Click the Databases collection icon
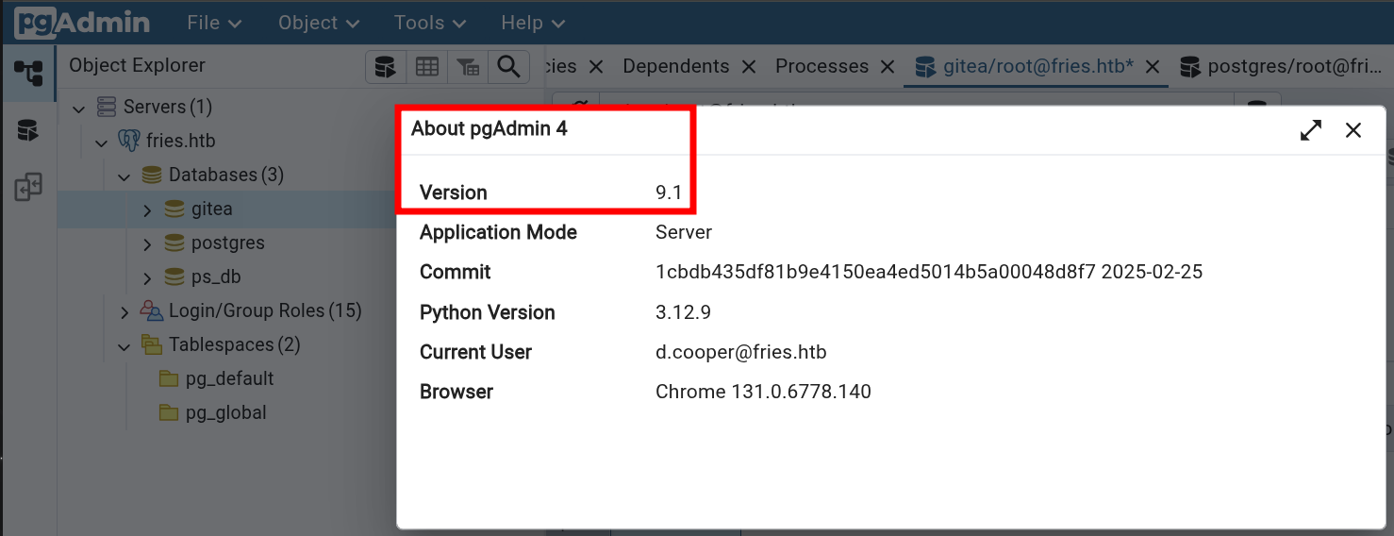Screen dimensions: 1394x536 point(151,176)
